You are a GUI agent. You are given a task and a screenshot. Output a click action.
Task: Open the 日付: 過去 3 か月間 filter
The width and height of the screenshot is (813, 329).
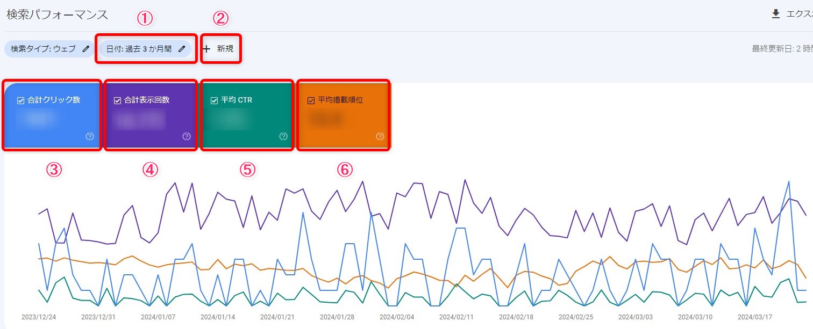click(x=139, y=49)
